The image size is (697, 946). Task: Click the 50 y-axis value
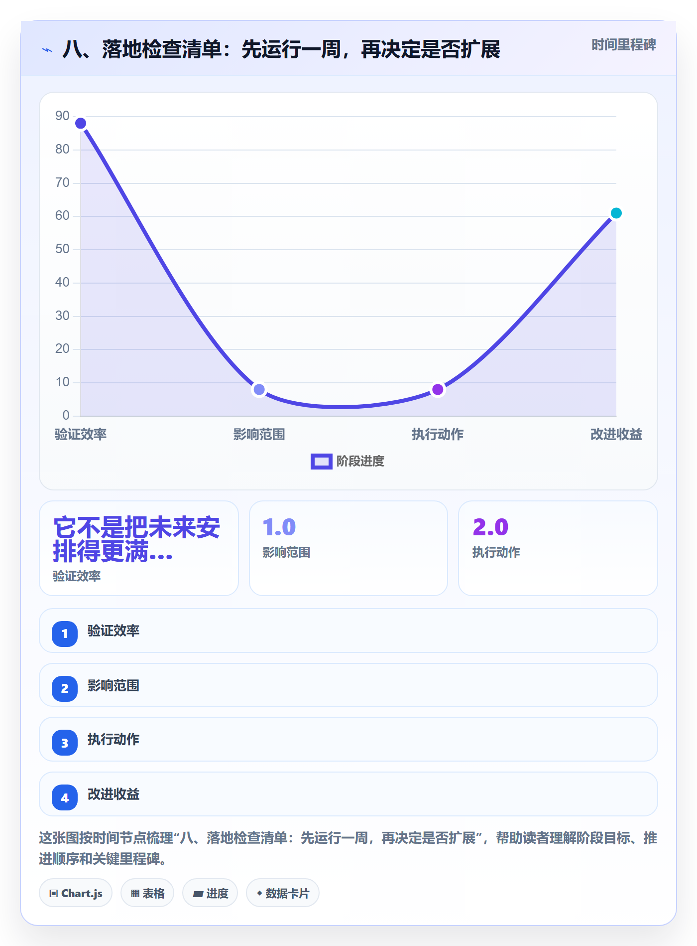62,249
